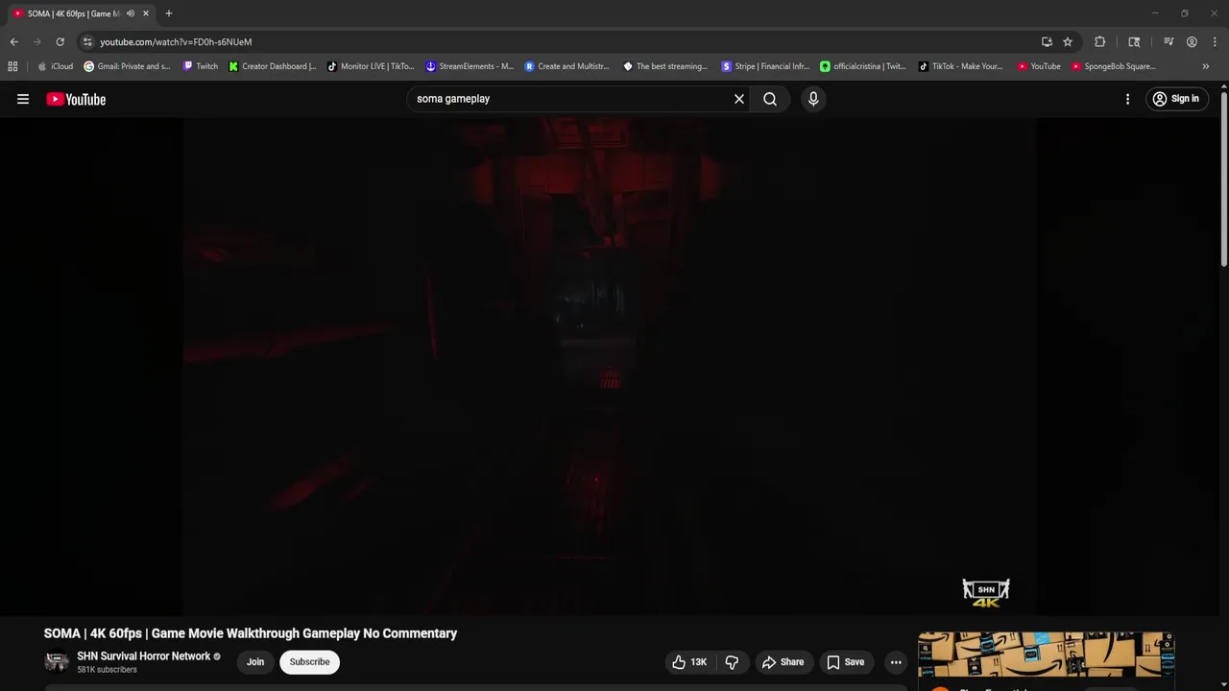
Task: Click the video title text
Action: [x=251, y=633]
